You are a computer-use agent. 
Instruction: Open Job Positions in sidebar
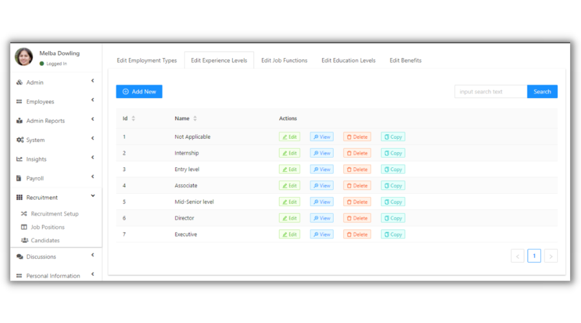pos(47,227)
